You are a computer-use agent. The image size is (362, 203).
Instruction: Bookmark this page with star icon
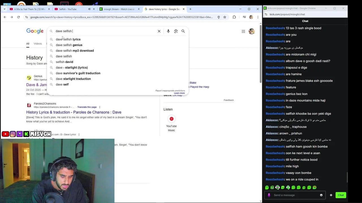(x=225, y=17)
